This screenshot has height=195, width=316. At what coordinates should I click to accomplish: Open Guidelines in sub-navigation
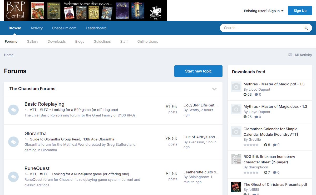click(102, 41)
